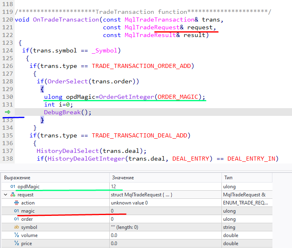This screenshot has height=248, width=292.
Task: Click 'ENUM_TRADE_REQ...' type cell
Action: coord(246,203)
